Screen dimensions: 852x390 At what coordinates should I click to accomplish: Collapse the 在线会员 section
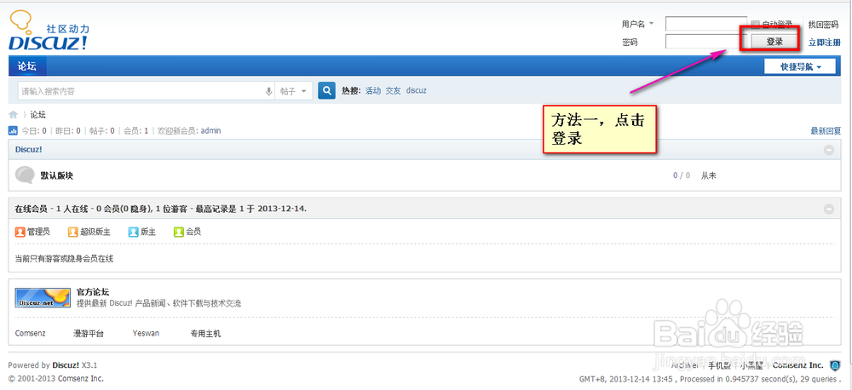[x=829, y=209]
